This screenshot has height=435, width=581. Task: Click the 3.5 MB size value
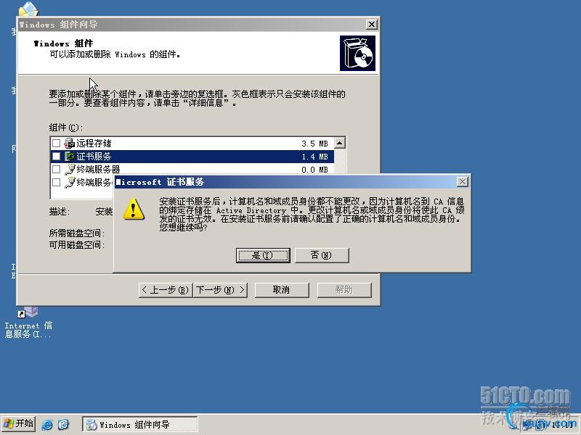tap(314, 144)
